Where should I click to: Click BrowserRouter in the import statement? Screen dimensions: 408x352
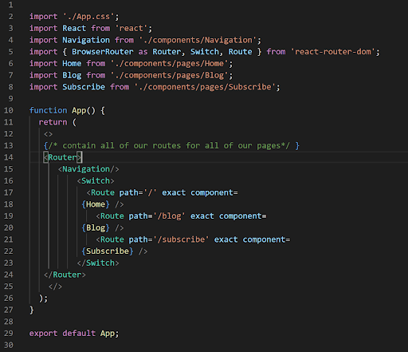pos(103,52)
